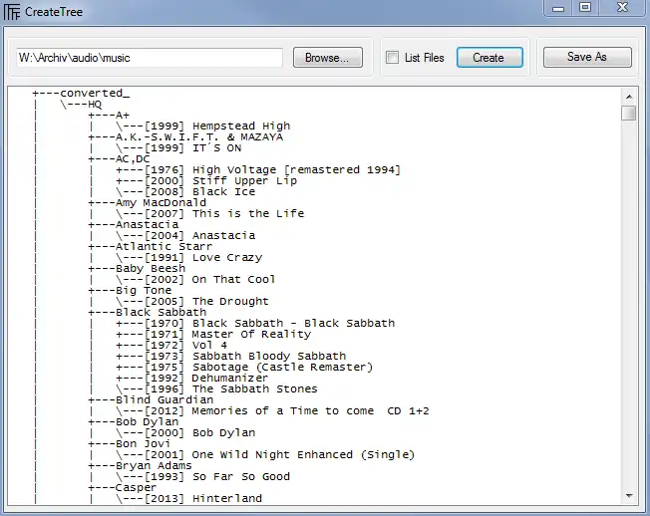The image size is (650, 516).
Task: Click the Browse... button
Action: coord(327,57)
